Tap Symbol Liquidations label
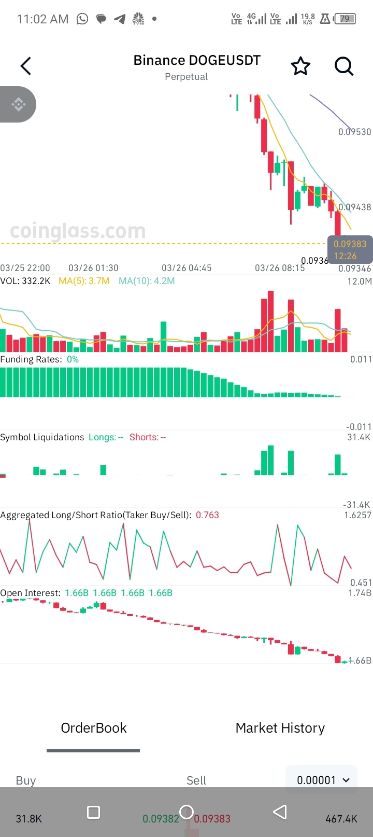This screenshot has width=373, height=837. [42, 437]
